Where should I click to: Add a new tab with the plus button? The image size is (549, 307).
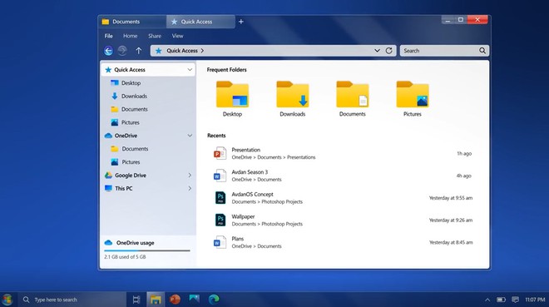click(x=241, y=22)
